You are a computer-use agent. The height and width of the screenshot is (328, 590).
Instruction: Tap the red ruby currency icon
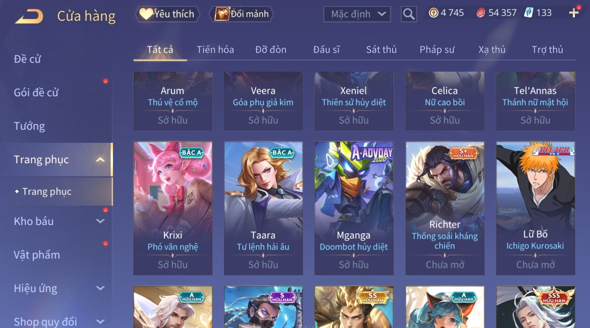point(481,13)
